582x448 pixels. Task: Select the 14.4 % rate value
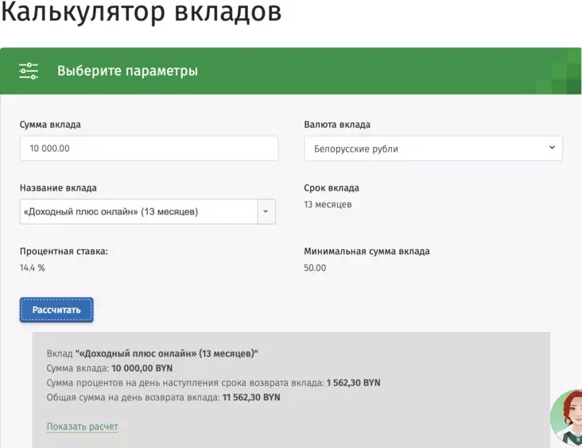point(33,268)
